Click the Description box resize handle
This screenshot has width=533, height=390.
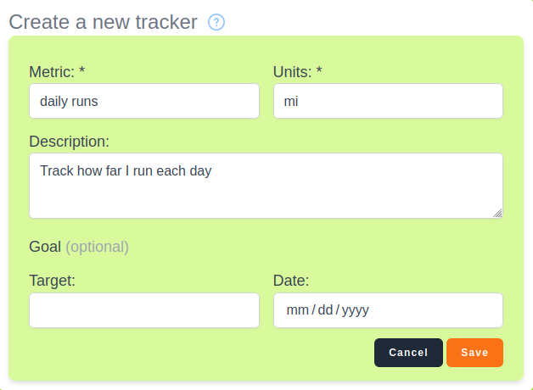[497, 213]
